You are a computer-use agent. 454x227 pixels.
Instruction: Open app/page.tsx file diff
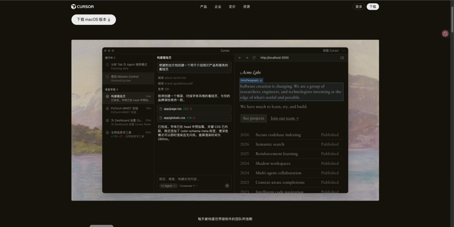point(194,109)
